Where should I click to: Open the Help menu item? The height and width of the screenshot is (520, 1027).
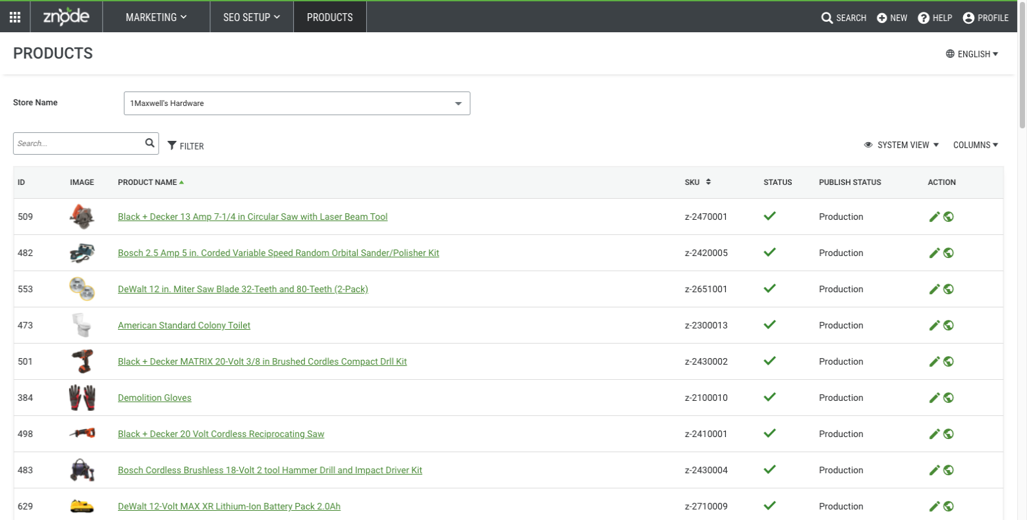(x=935, y=18)
